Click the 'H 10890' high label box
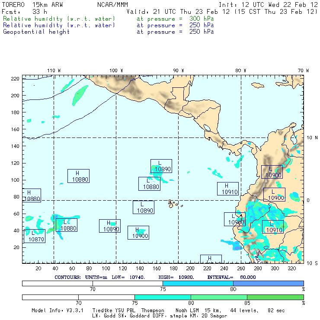Viewport: 320px width, 320px height. (110, 226)
